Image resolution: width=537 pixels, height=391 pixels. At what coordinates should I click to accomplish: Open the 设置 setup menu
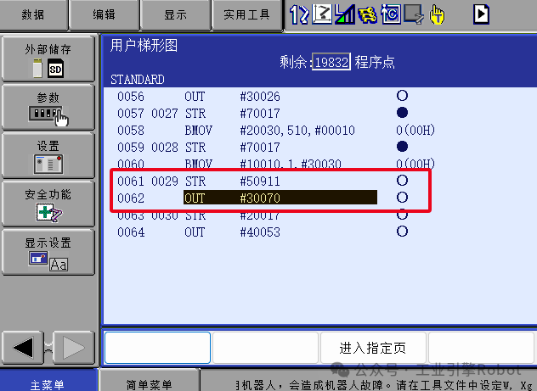(x=48, y=155)
